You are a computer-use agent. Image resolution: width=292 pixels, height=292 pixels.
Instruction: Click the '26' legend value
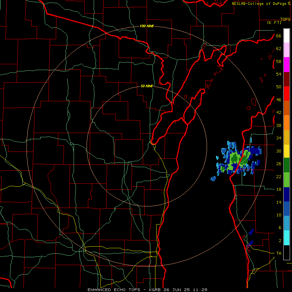tap(279, 164)
